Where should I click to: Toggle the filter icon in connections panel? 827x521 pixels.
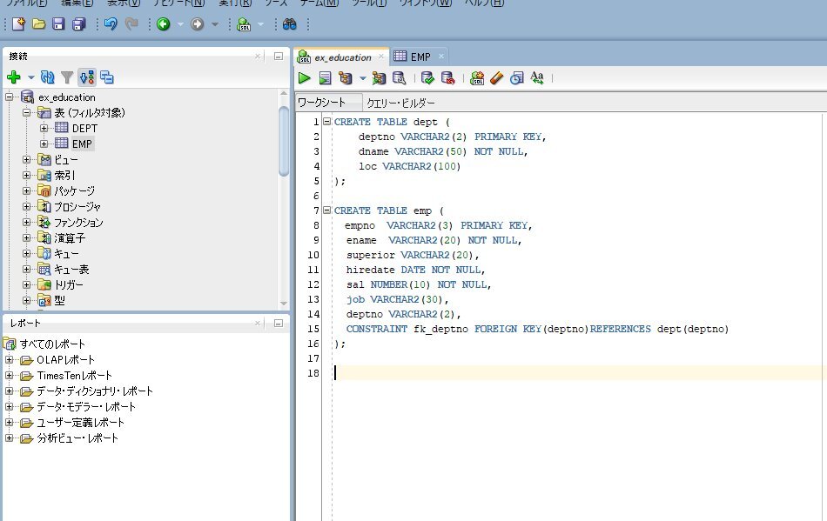67,77
